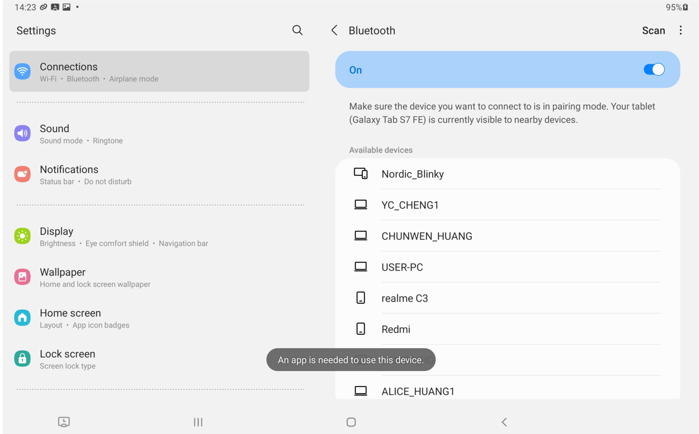The image size is (699, 434).
Task: Open the Bluetooth more options menu
Action: (x=680, y=30)
